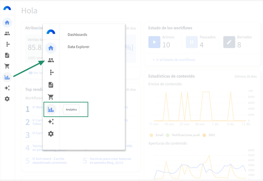
Task: Select Content document icon in popup sidebar
Action: (x=51, y=85)
